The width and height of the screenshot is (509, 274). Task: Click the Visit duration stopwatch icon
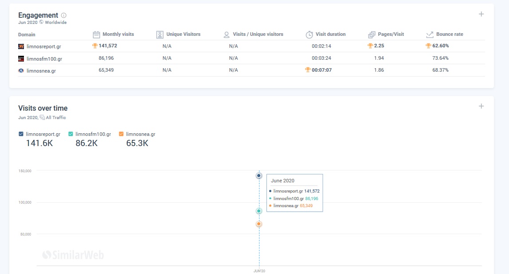coord(309,35)
